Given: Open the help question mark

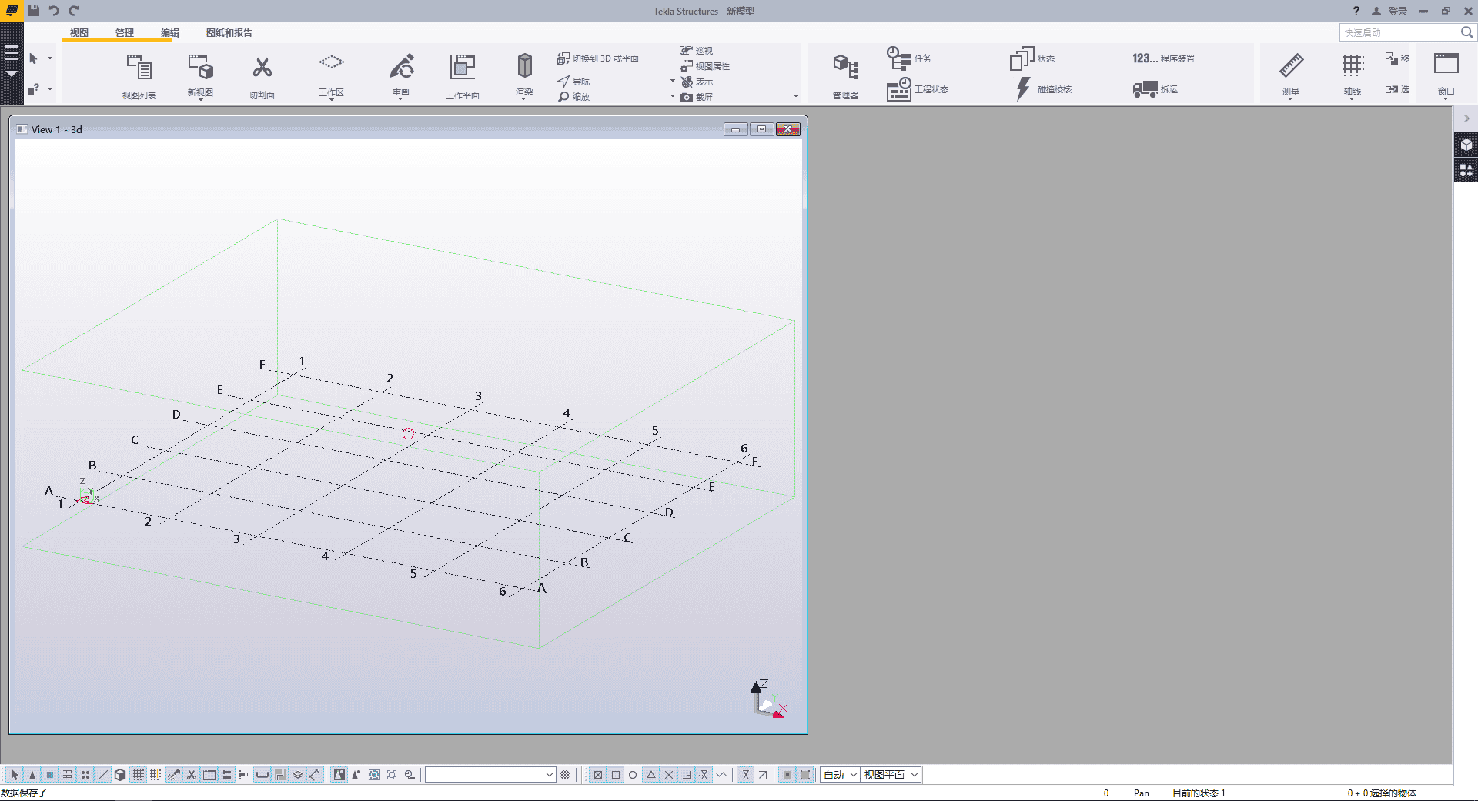Looking at the screenshot, I should click(1356, 11).
